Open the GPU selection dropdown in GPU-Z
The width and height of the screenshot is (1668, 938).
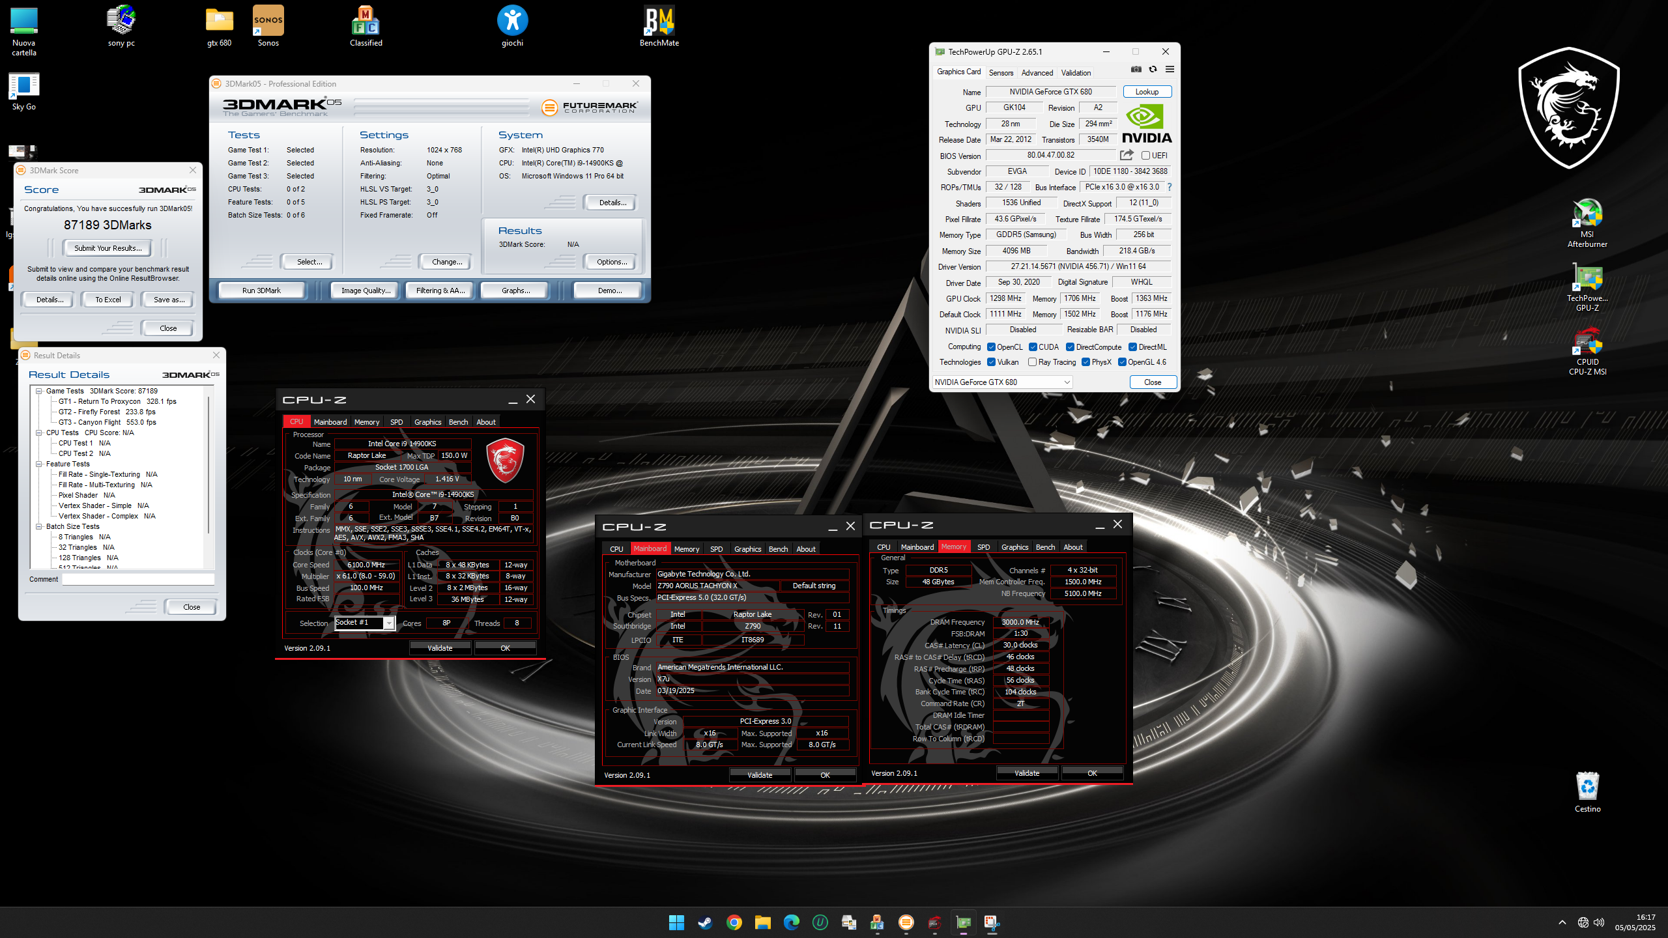[x=1002, y=382]
